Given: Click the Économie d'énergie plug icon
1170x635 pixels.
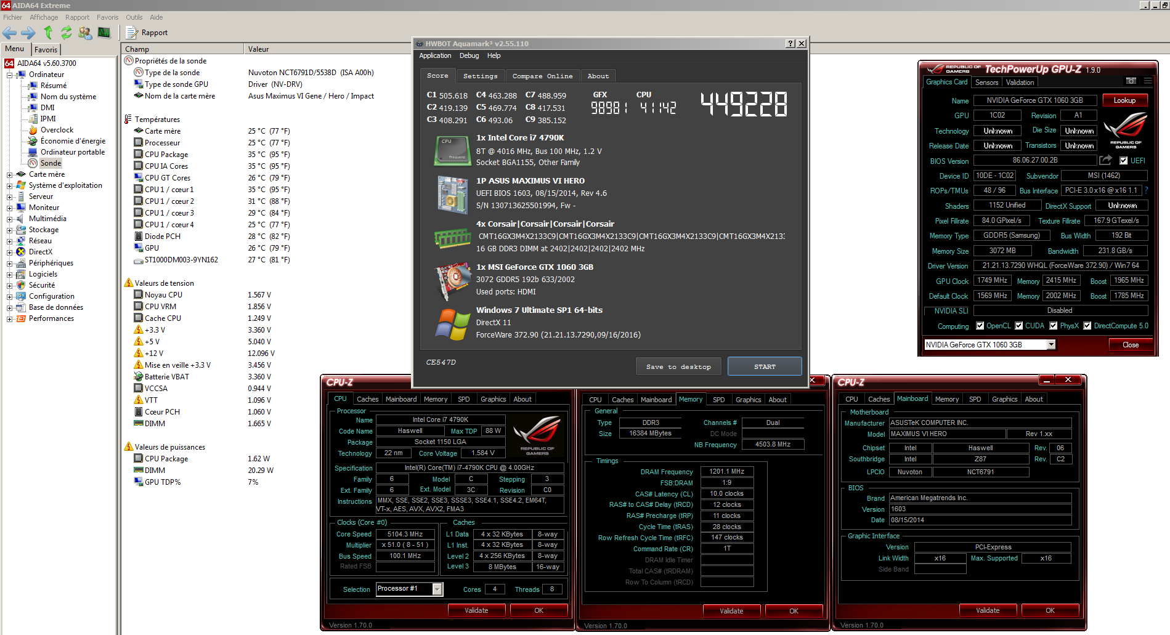Looking at the screenshot, I should 33,141.
